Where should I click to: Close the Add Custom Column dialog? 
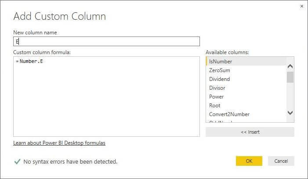point(302,6)
